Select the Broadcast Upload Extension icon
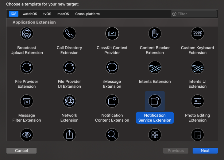Image resolution: width=224 pixels, height=160 pixels. tap(27, 33)
